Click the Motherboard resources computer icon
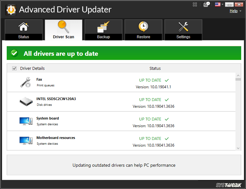The height and width of the screenshot is (189, 246). click(26, 141)
